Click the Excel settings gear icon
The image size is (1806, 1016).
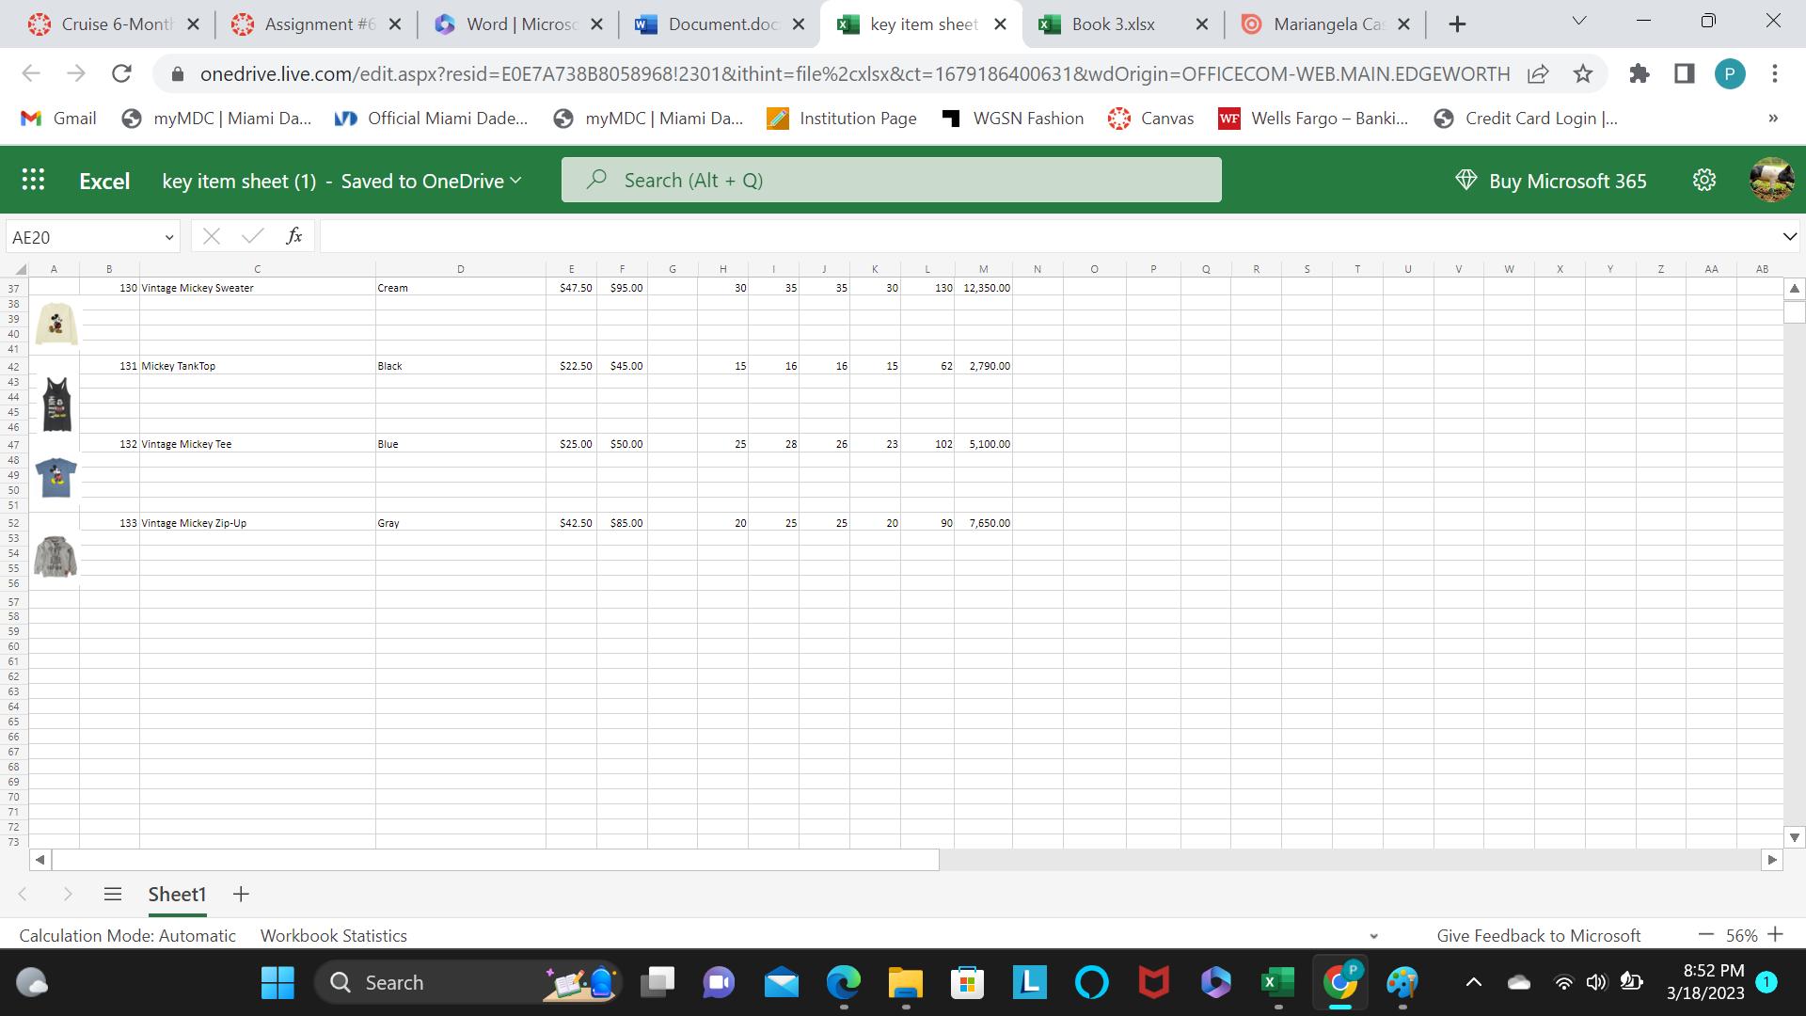click(1703, 181)
